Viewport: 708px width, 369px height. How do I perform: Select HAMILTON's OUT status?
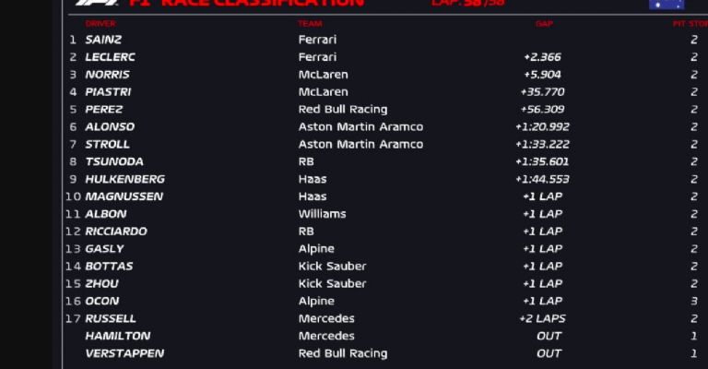549,336
